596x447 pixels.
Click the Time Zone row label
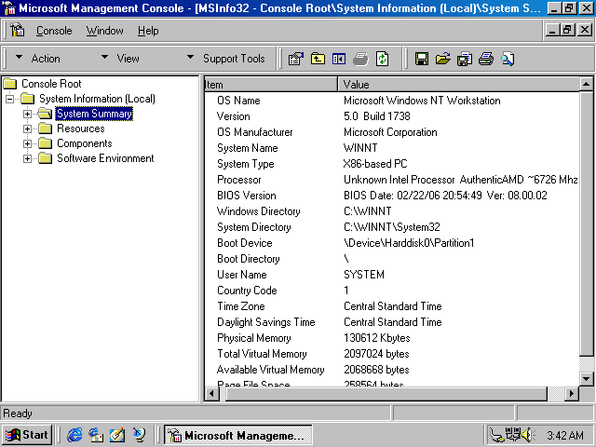[x=241, y=306]
